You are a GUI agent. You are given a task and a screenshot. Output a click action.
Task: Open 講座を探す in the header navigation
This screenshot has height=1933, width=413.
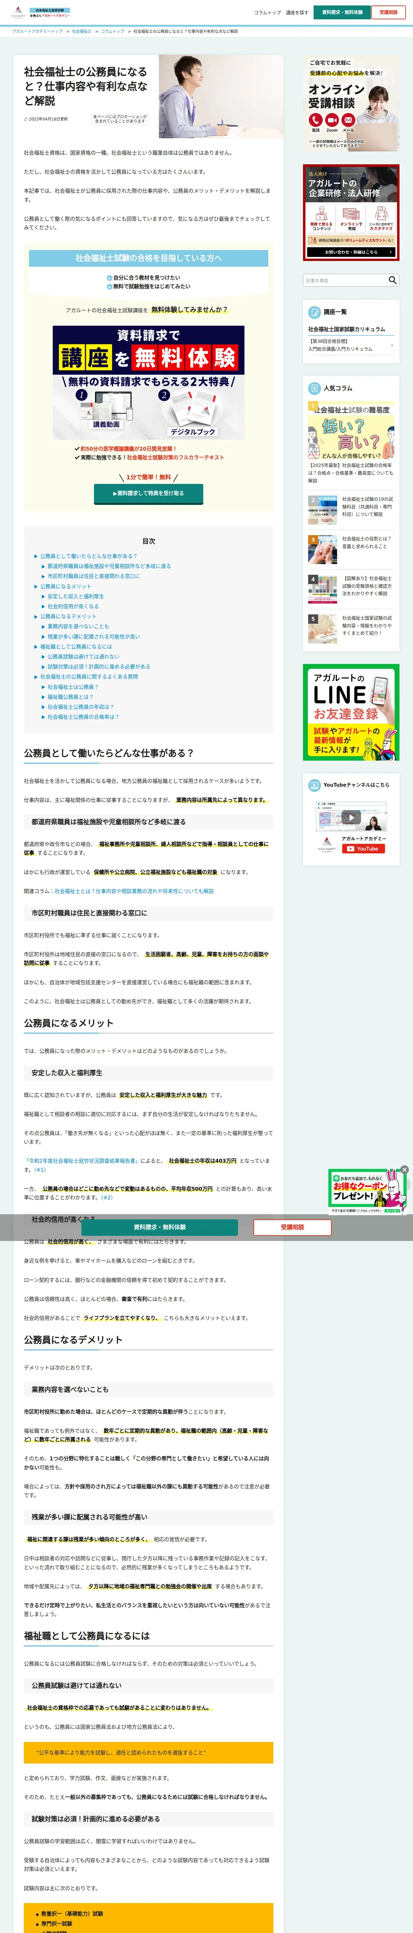[x=297, y=13]
